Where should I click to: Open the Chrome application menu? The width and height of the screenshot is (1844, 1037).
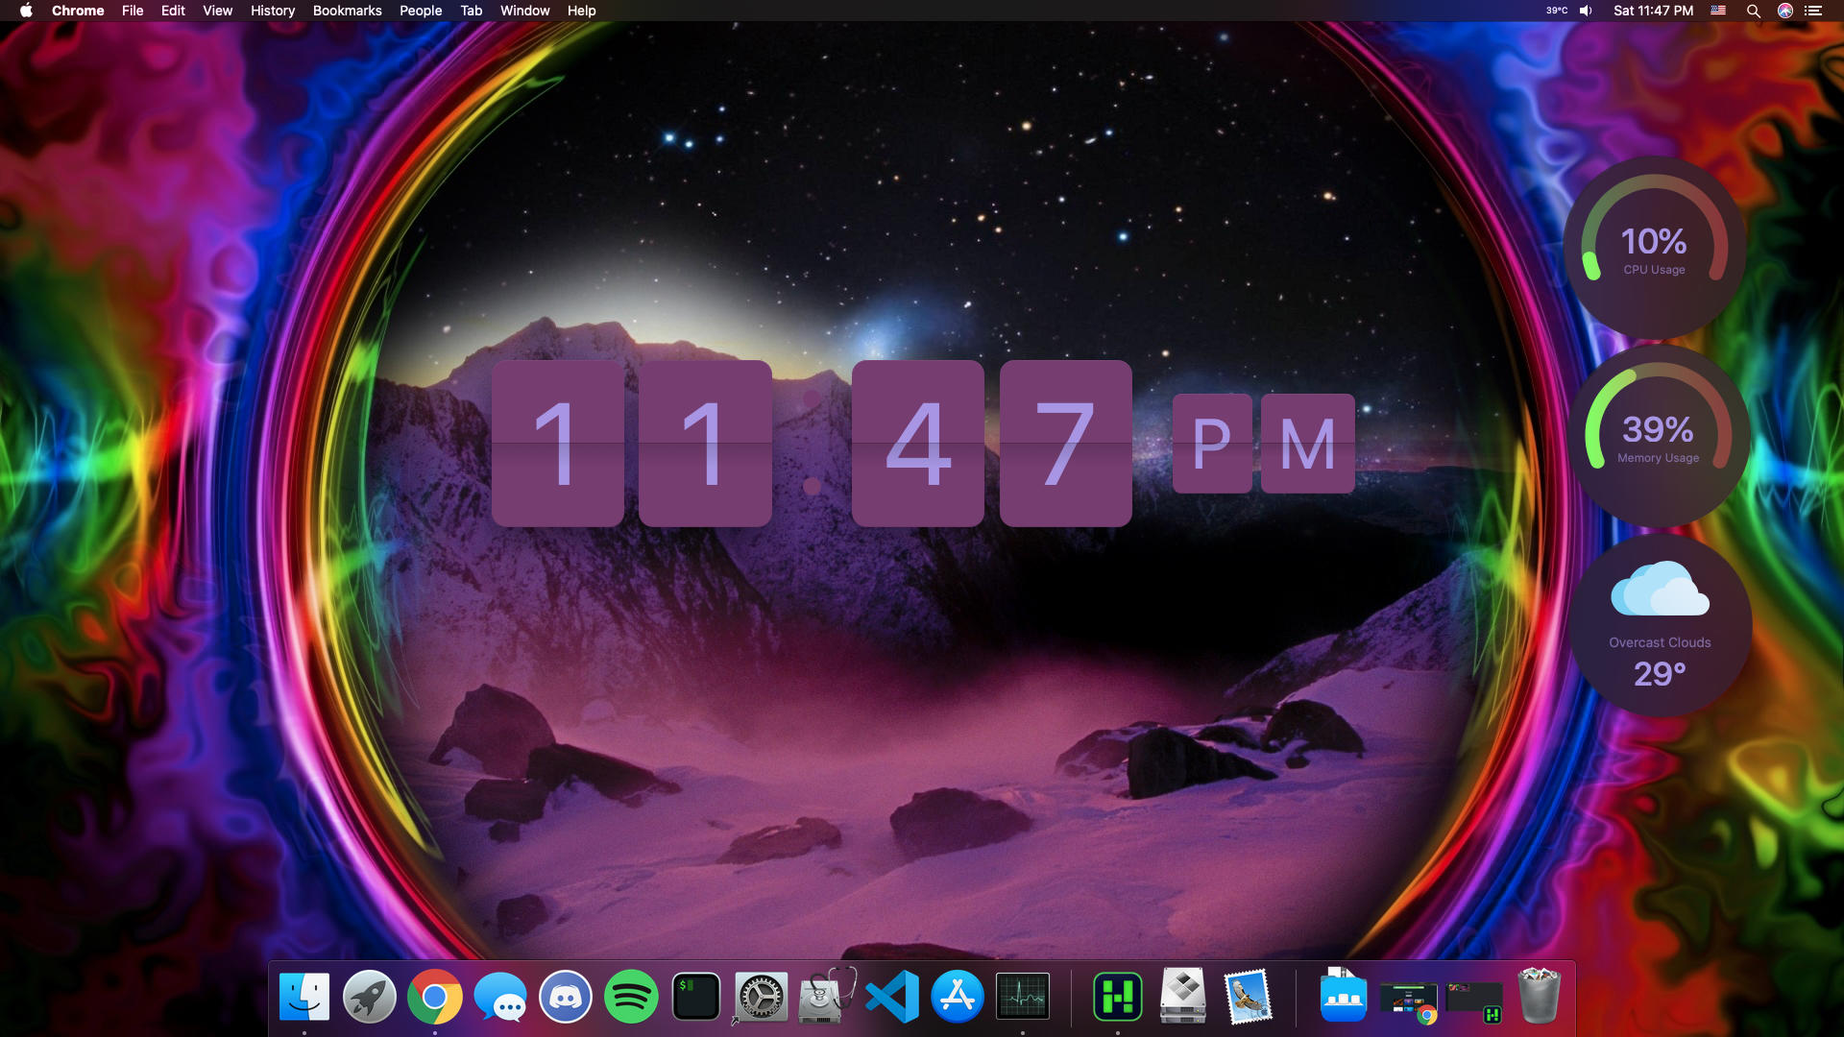(x=78, y=11)
